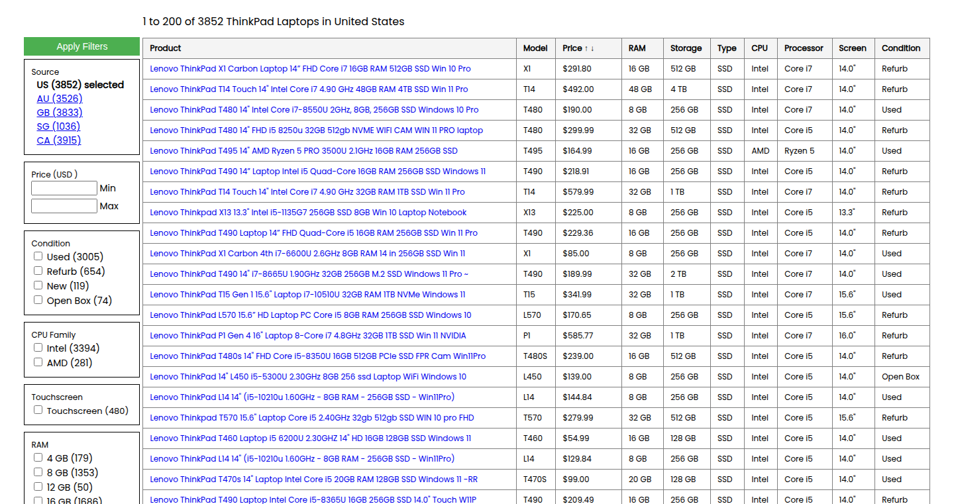This screenshot has height=504, width=954.
Task: Click the US (3852) selected source
Action: [80, 85]
